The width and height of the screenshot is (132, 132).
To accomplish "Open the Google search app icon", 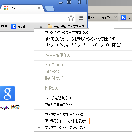I will tap(7, 94).
